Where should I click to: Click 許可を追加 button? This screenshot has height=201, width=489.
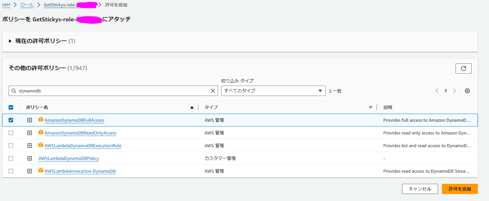point(460,189)
